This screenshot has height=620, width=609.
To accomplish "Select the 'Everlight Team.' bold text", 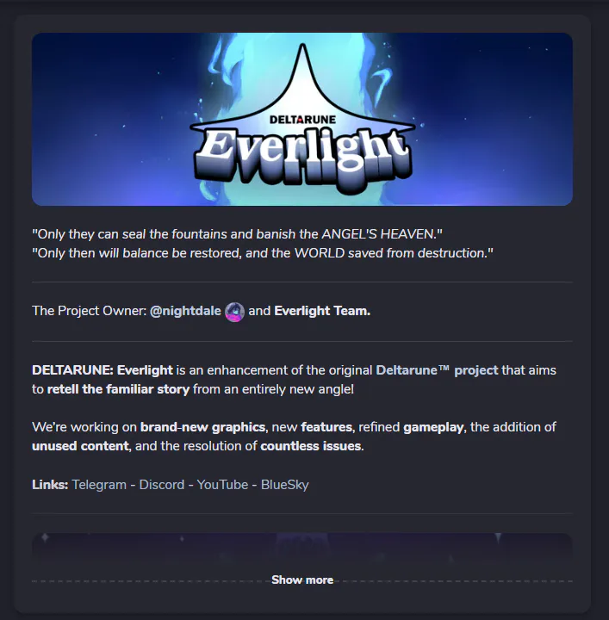I will pos(322,311).
